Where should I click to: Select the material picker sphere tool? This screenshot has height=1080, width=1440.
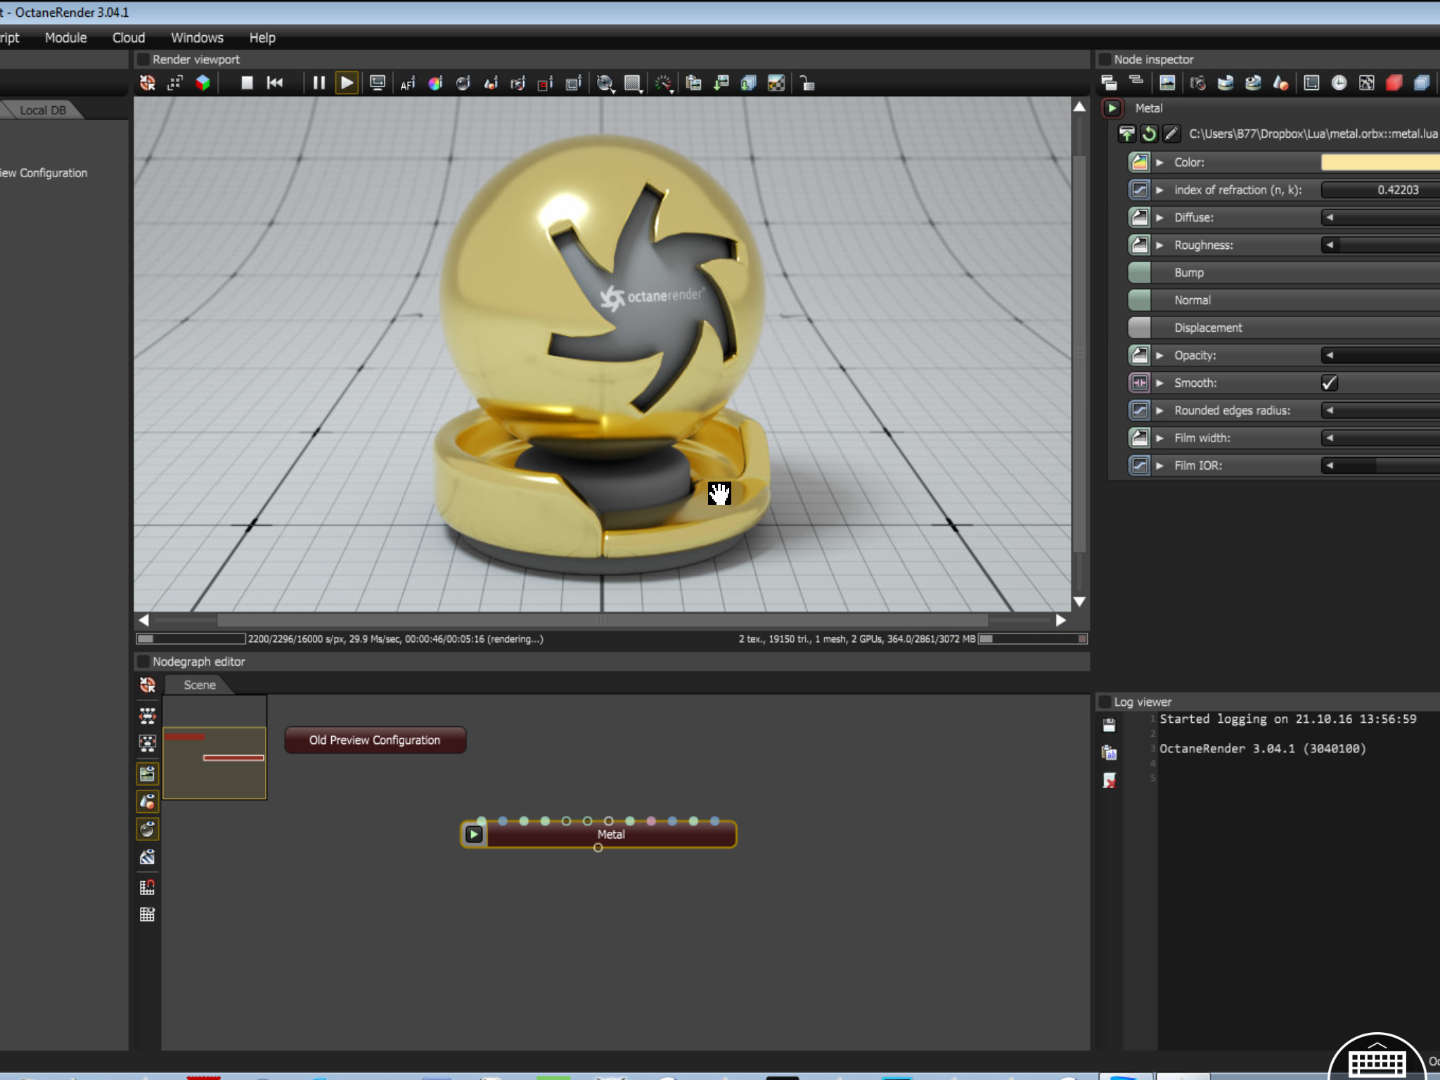[463, 84]
